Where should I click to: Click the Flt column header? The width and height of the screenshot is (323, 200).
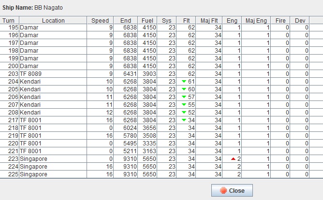[x=186, y=20]
